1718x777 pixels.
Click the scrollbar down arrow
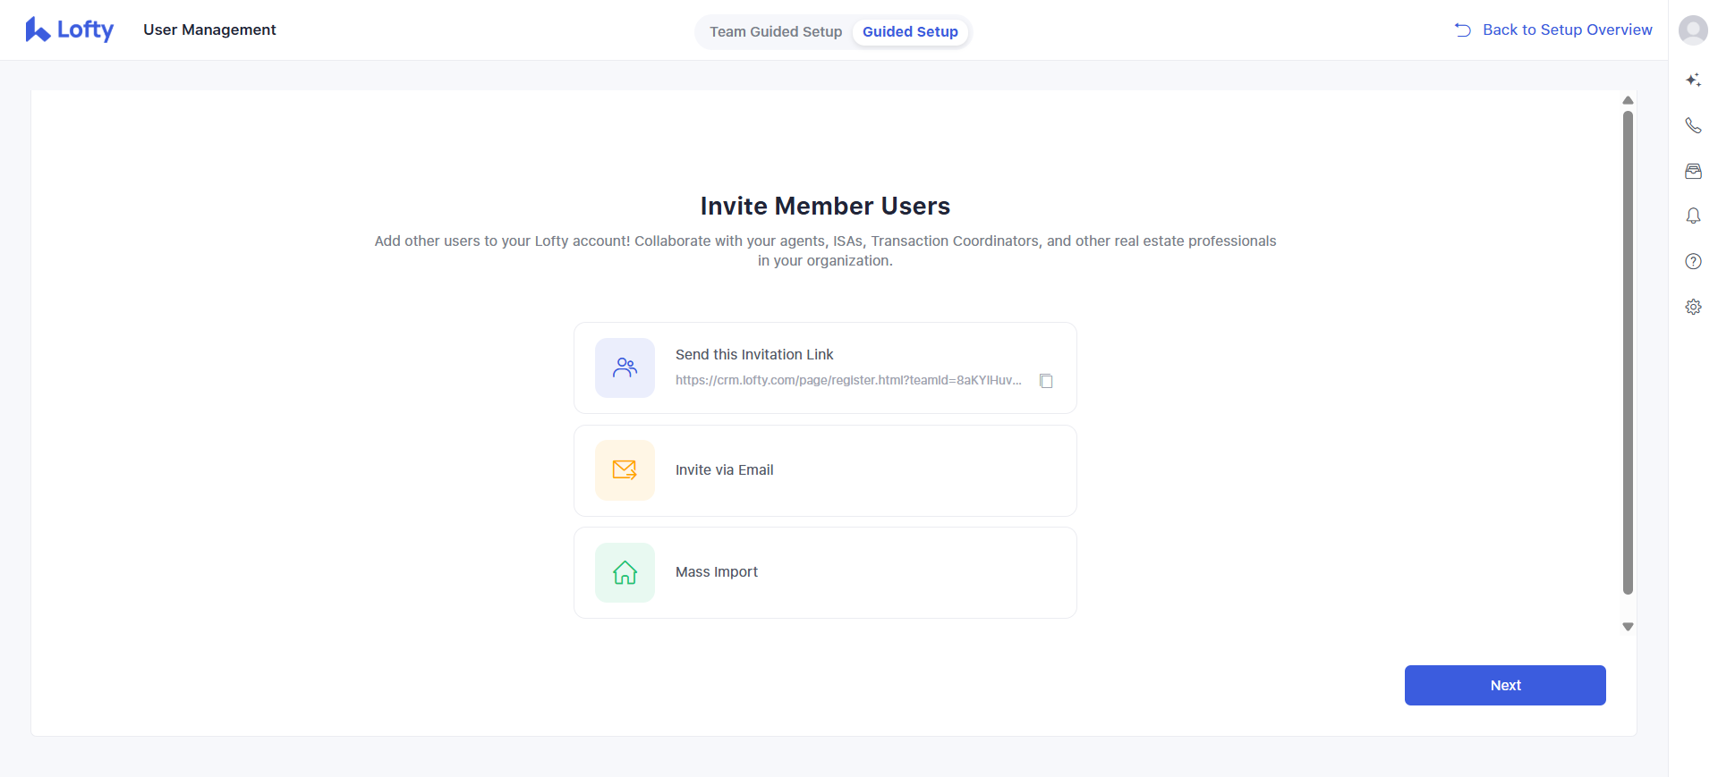pos(1628,627)
